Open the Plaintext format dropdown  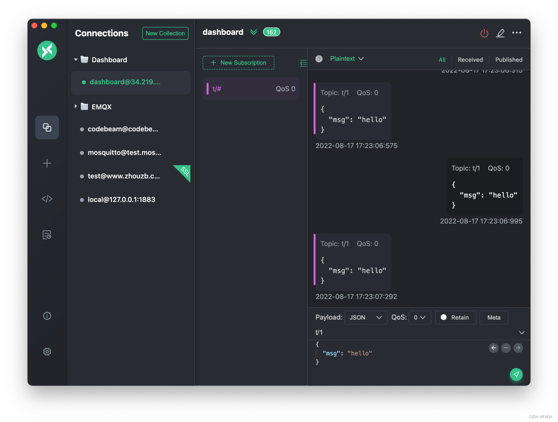[345, 59]
